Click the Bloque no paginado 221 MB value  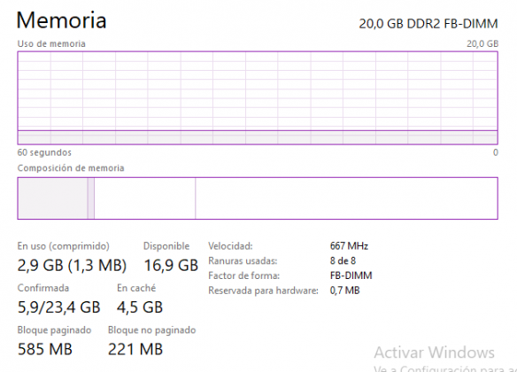pos(135,349)
